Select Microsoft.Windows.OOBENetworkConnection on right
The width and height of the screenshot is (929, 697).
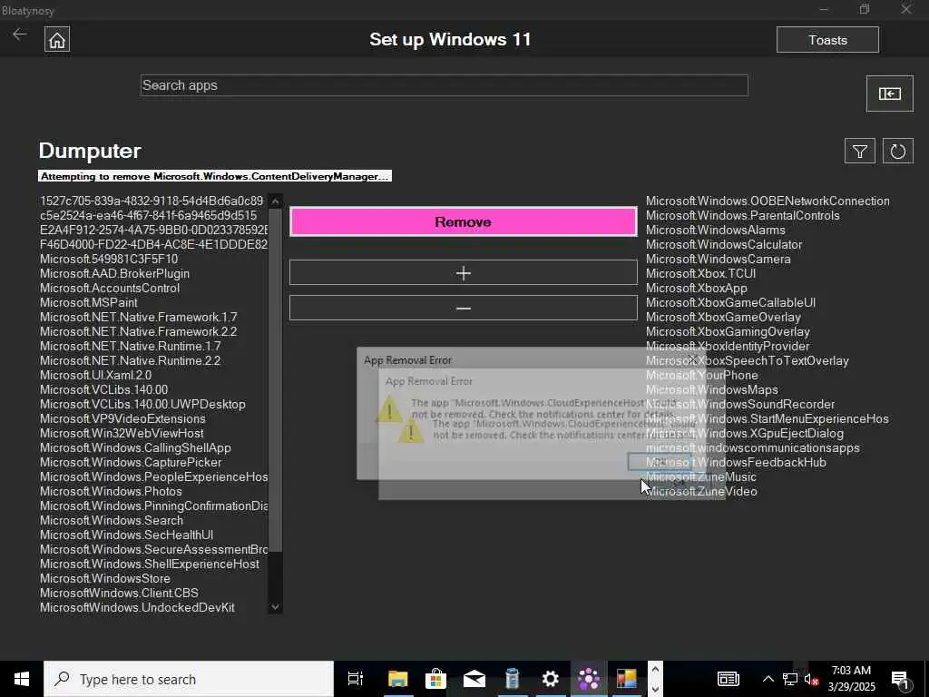(x=768, y=201)
